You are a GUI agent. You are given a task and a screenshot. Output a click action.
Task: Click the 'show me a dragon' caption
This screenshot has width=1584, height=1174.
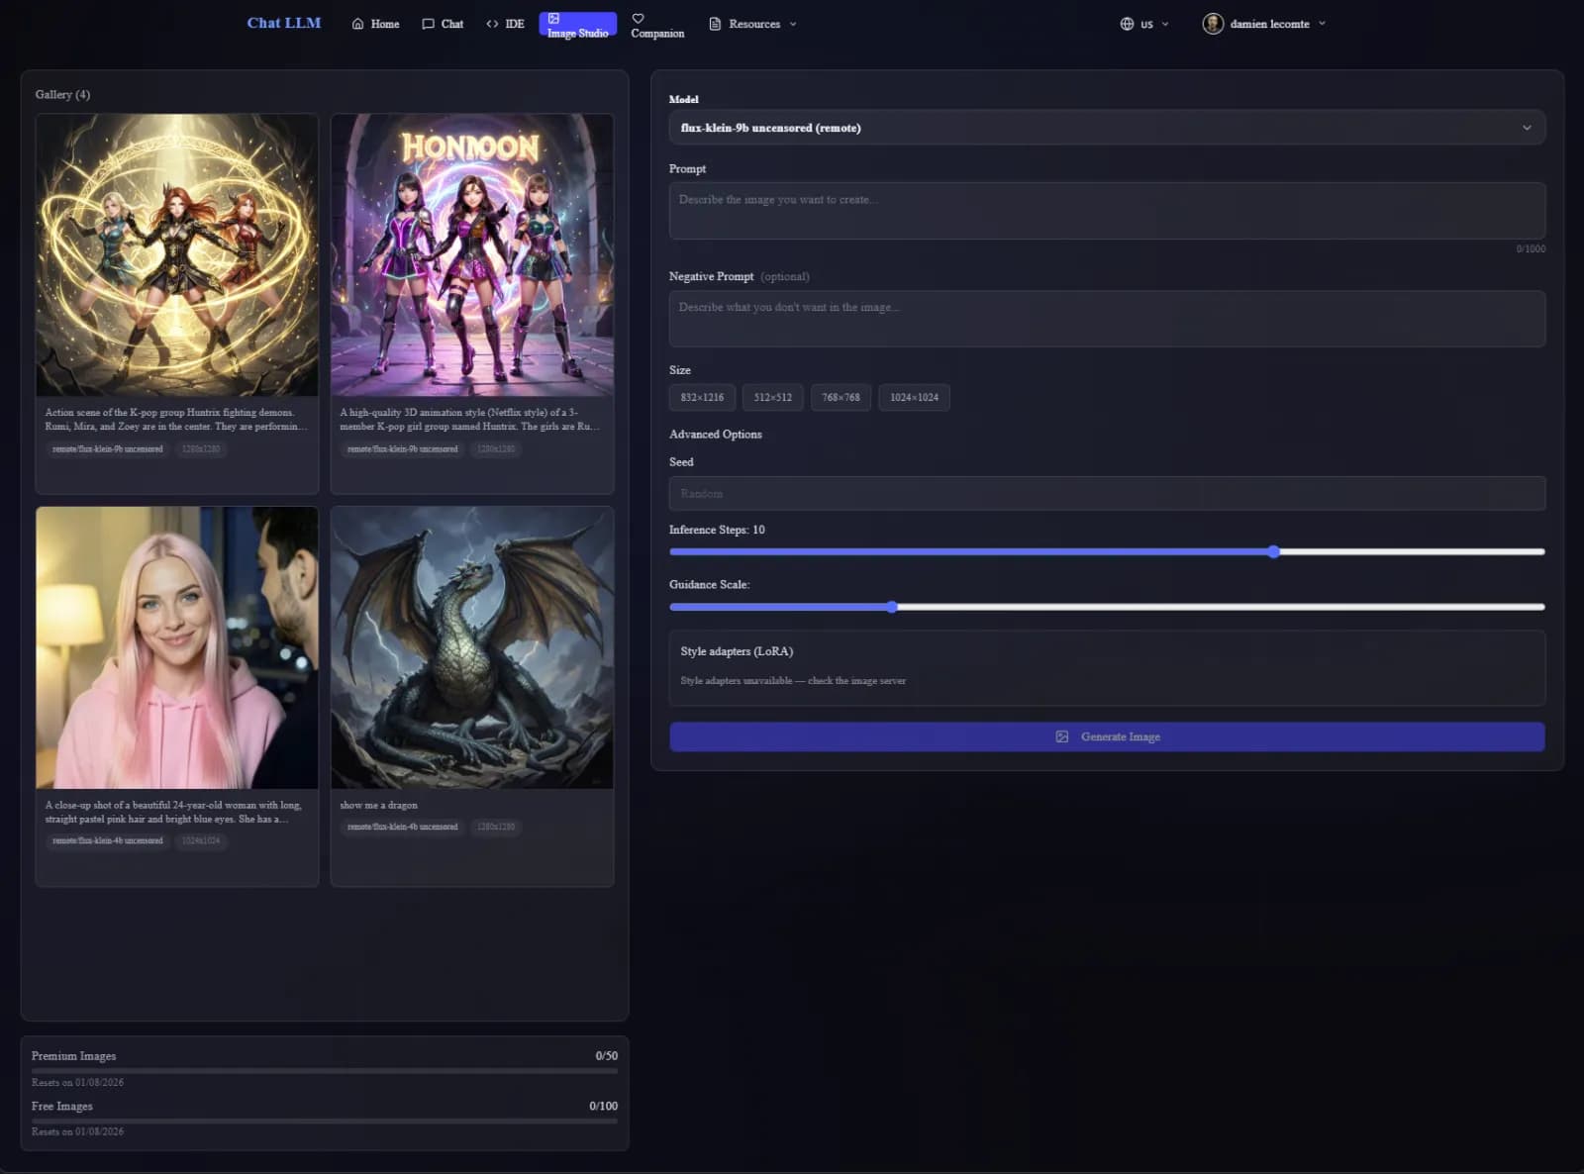tap(378, 805)
